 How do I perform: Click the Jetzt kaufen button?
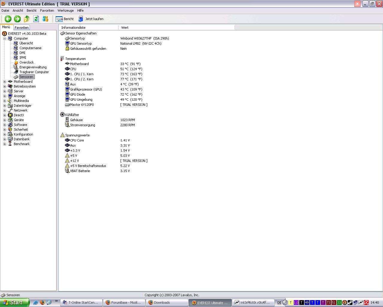[91, 19]
